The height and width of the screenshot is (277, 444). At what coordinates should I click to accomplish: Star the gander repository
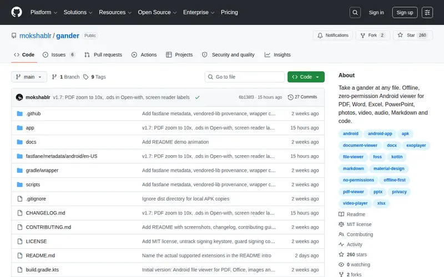(412, 35)
